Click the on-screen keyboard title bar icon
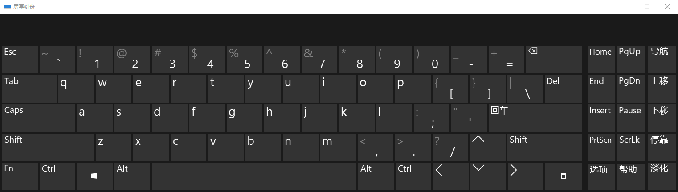 coord(8,7)
